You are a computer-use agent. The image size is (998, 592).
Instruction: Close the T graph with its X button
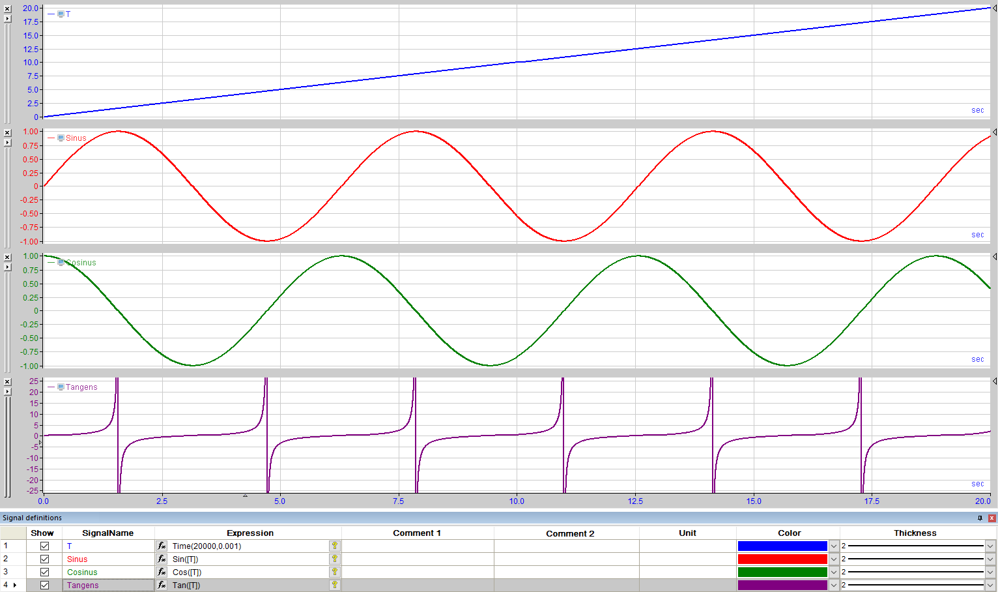tap(7, 9)
